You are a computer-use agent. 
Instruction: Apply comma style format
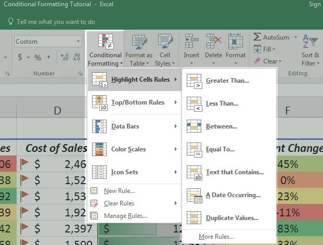pos(48,57)
